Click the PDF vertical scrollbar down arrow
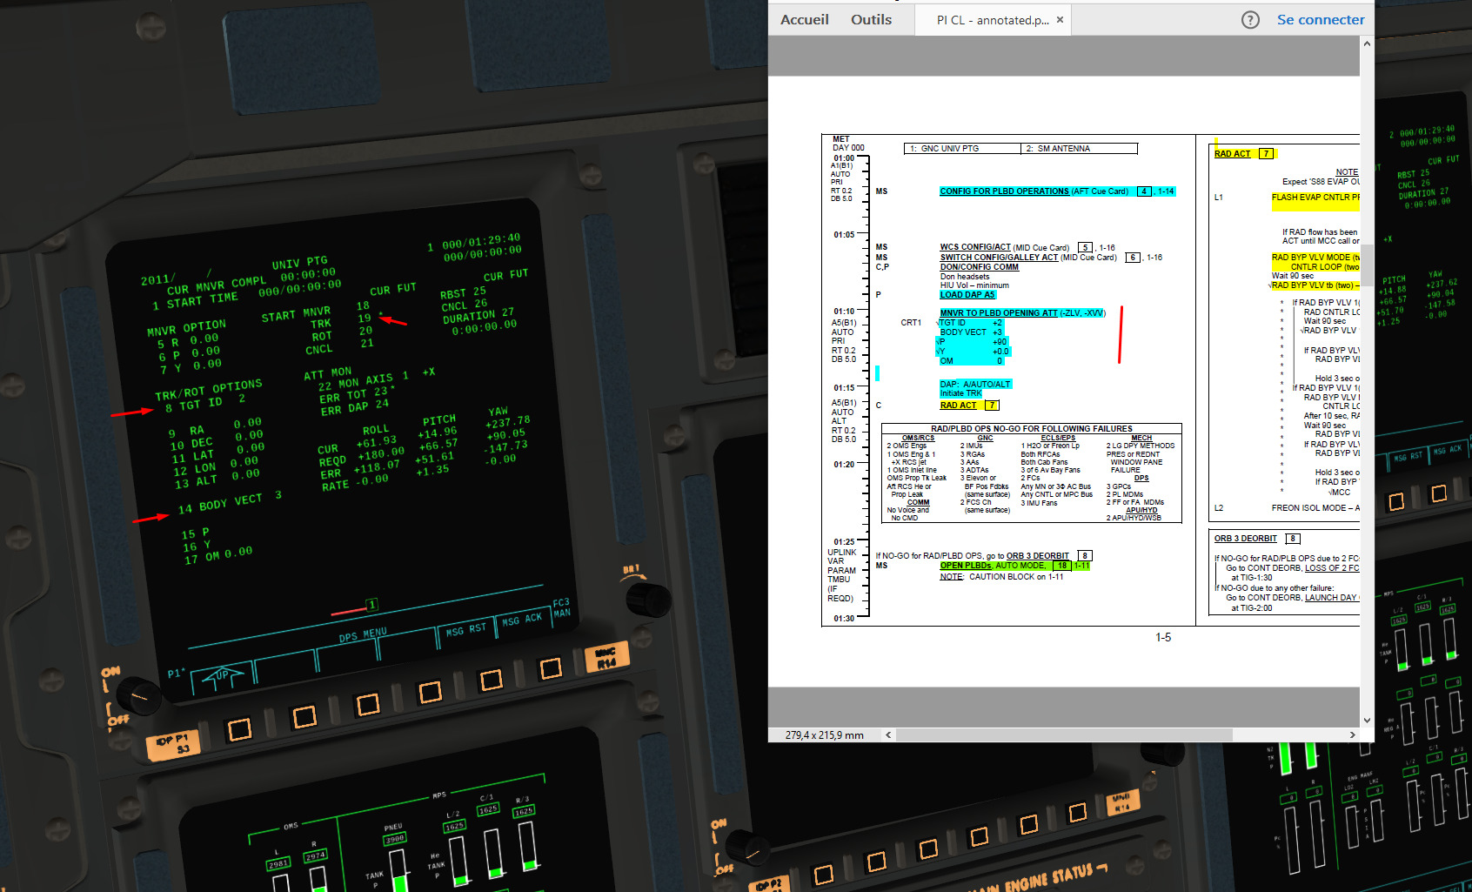1472x892 pixels. click(x=1367, y=721)
